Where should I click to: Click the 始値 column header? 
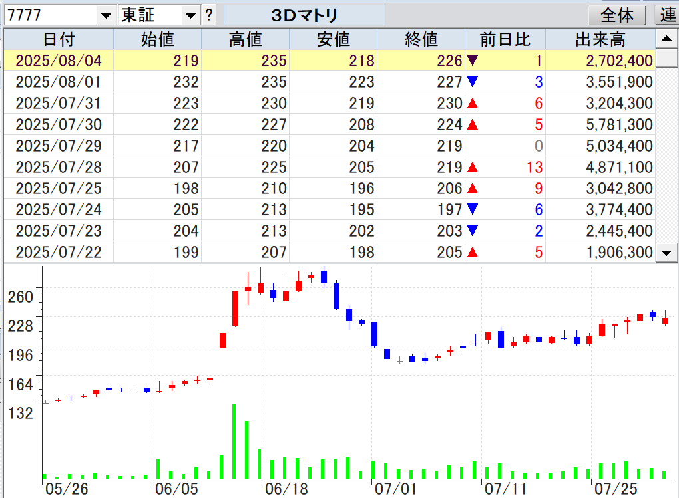pos(158,39)
